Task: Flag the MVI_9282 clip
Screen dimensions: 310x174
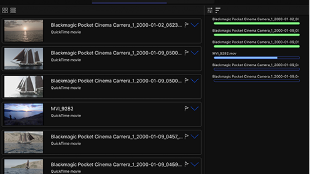Action: click(186, 109)
